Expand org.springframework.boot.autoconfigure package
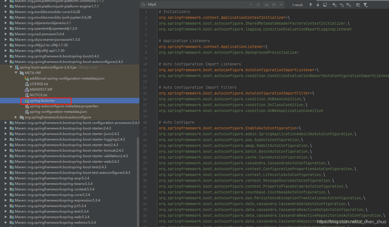 tap(16, 117)
